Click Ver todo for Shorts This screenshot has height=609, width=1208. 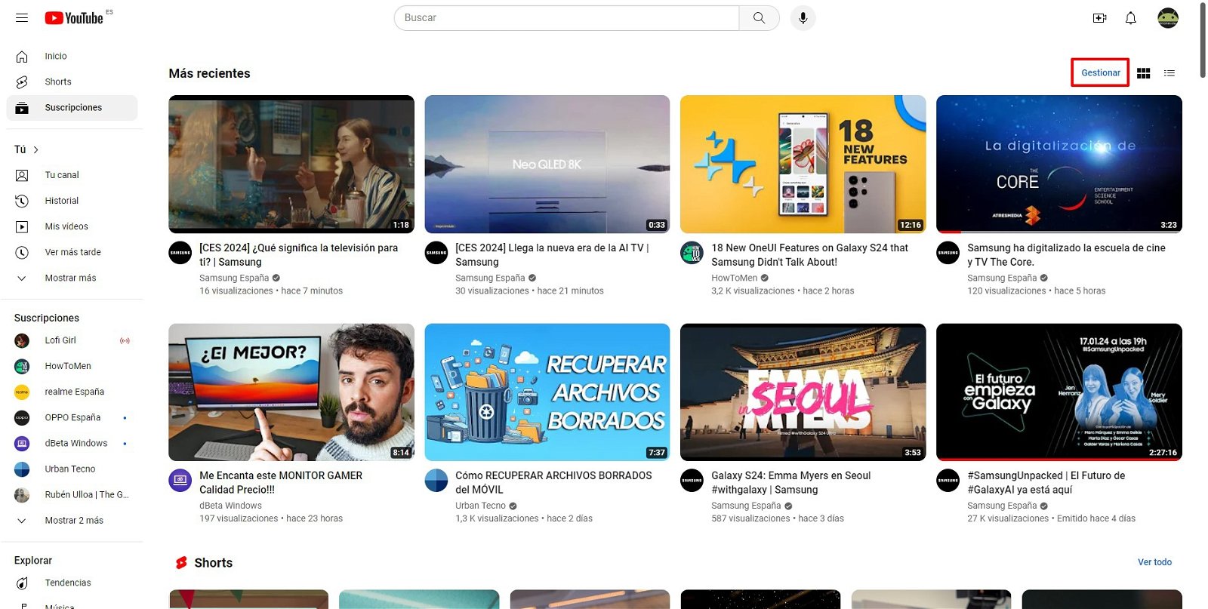tap(1154, 562)
